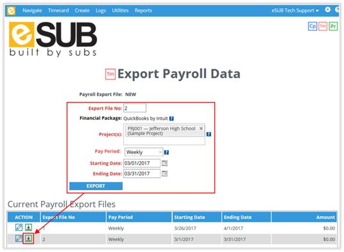344x252 pixels.
Task: Sort by Amount column header
Action: (304, 217)
